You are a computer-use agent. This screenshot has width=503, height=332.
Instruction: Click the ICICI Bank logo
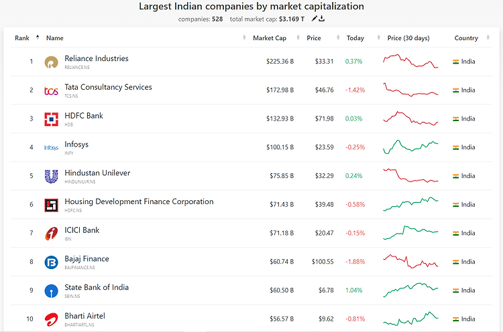[x=52, y=234]
